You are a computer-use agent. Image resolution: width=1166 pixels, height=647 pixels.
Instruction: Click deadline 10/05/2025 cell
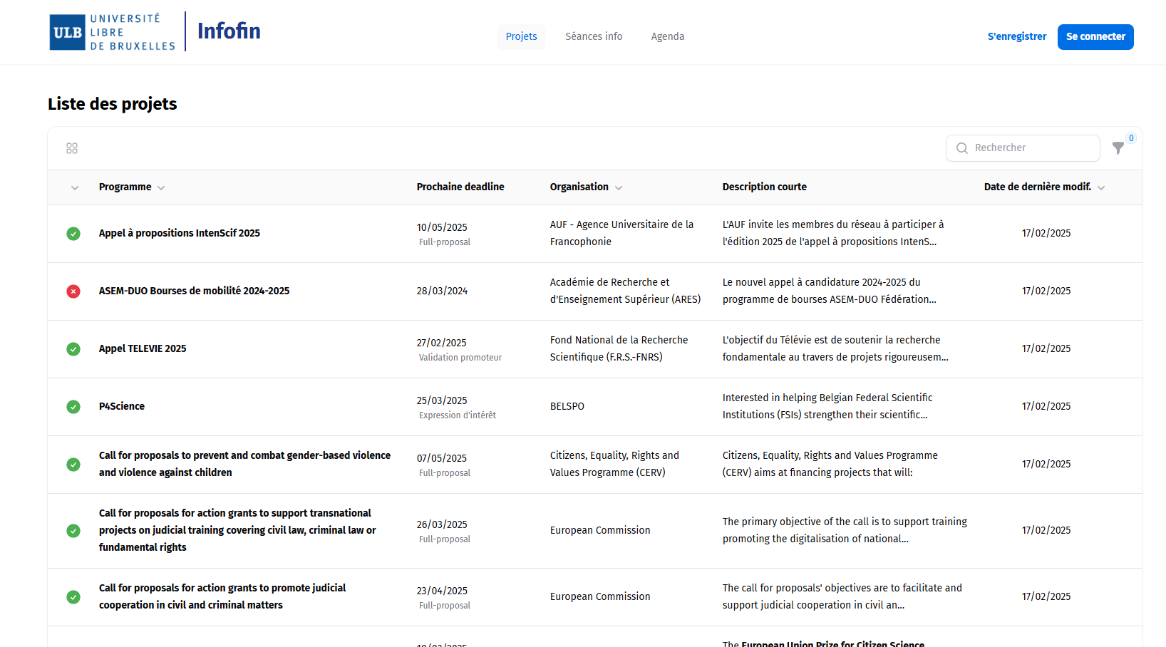click(x=443, y=234)
